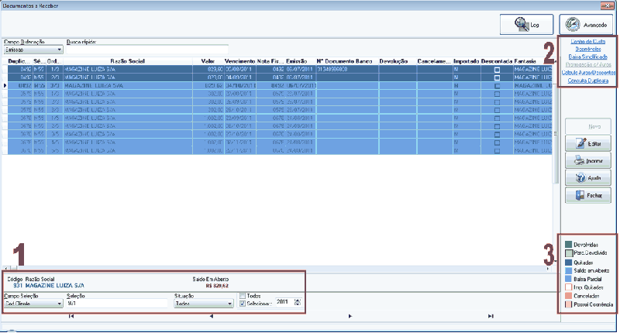Toggle Descontada checkbox in row 0575 3/3
The image size is (620, 333).
click(x=497, y=110)
